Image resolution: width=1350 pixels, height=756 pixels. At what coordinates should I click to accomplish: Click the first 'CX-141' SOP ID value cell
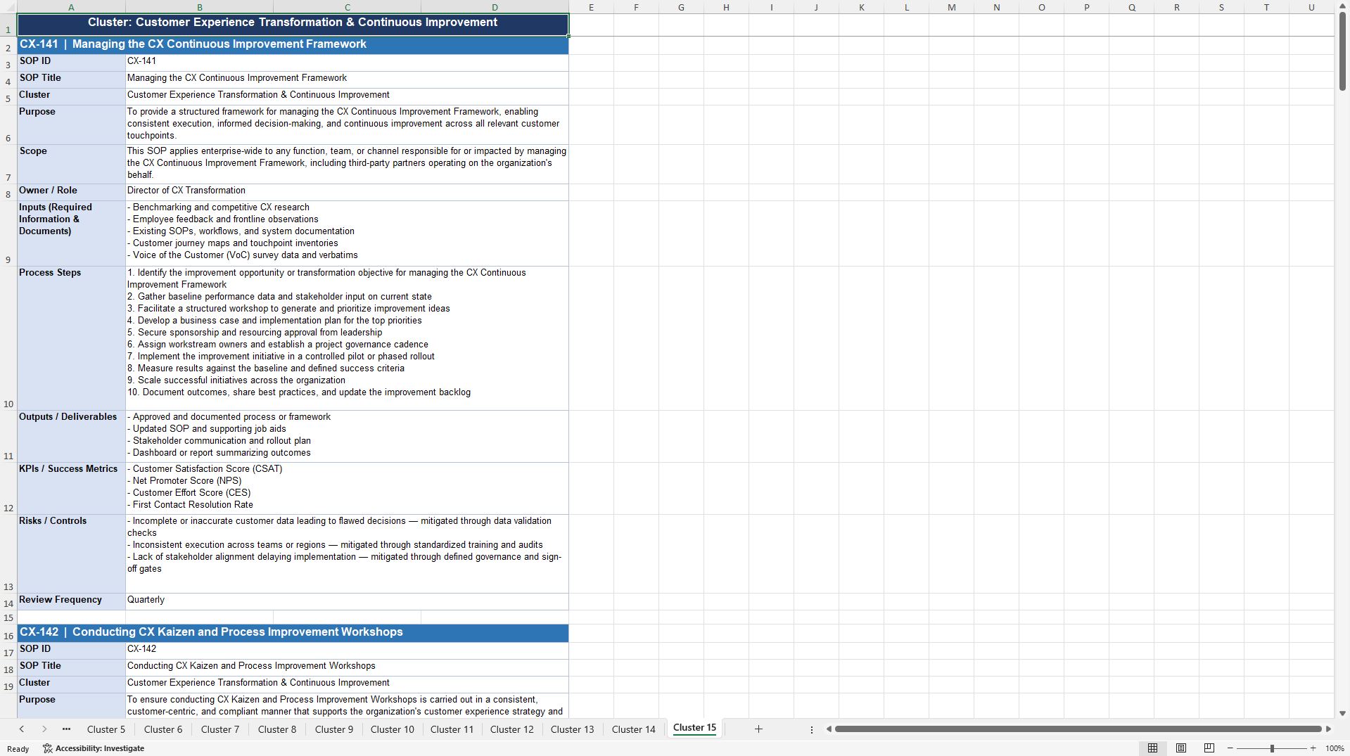347,62
